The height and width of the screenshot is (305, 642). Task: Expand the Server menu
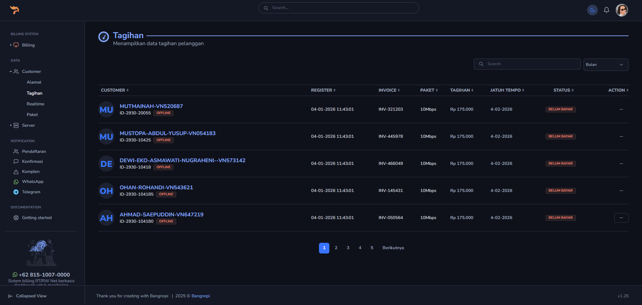pyautogui.click(x=28, y=125)
